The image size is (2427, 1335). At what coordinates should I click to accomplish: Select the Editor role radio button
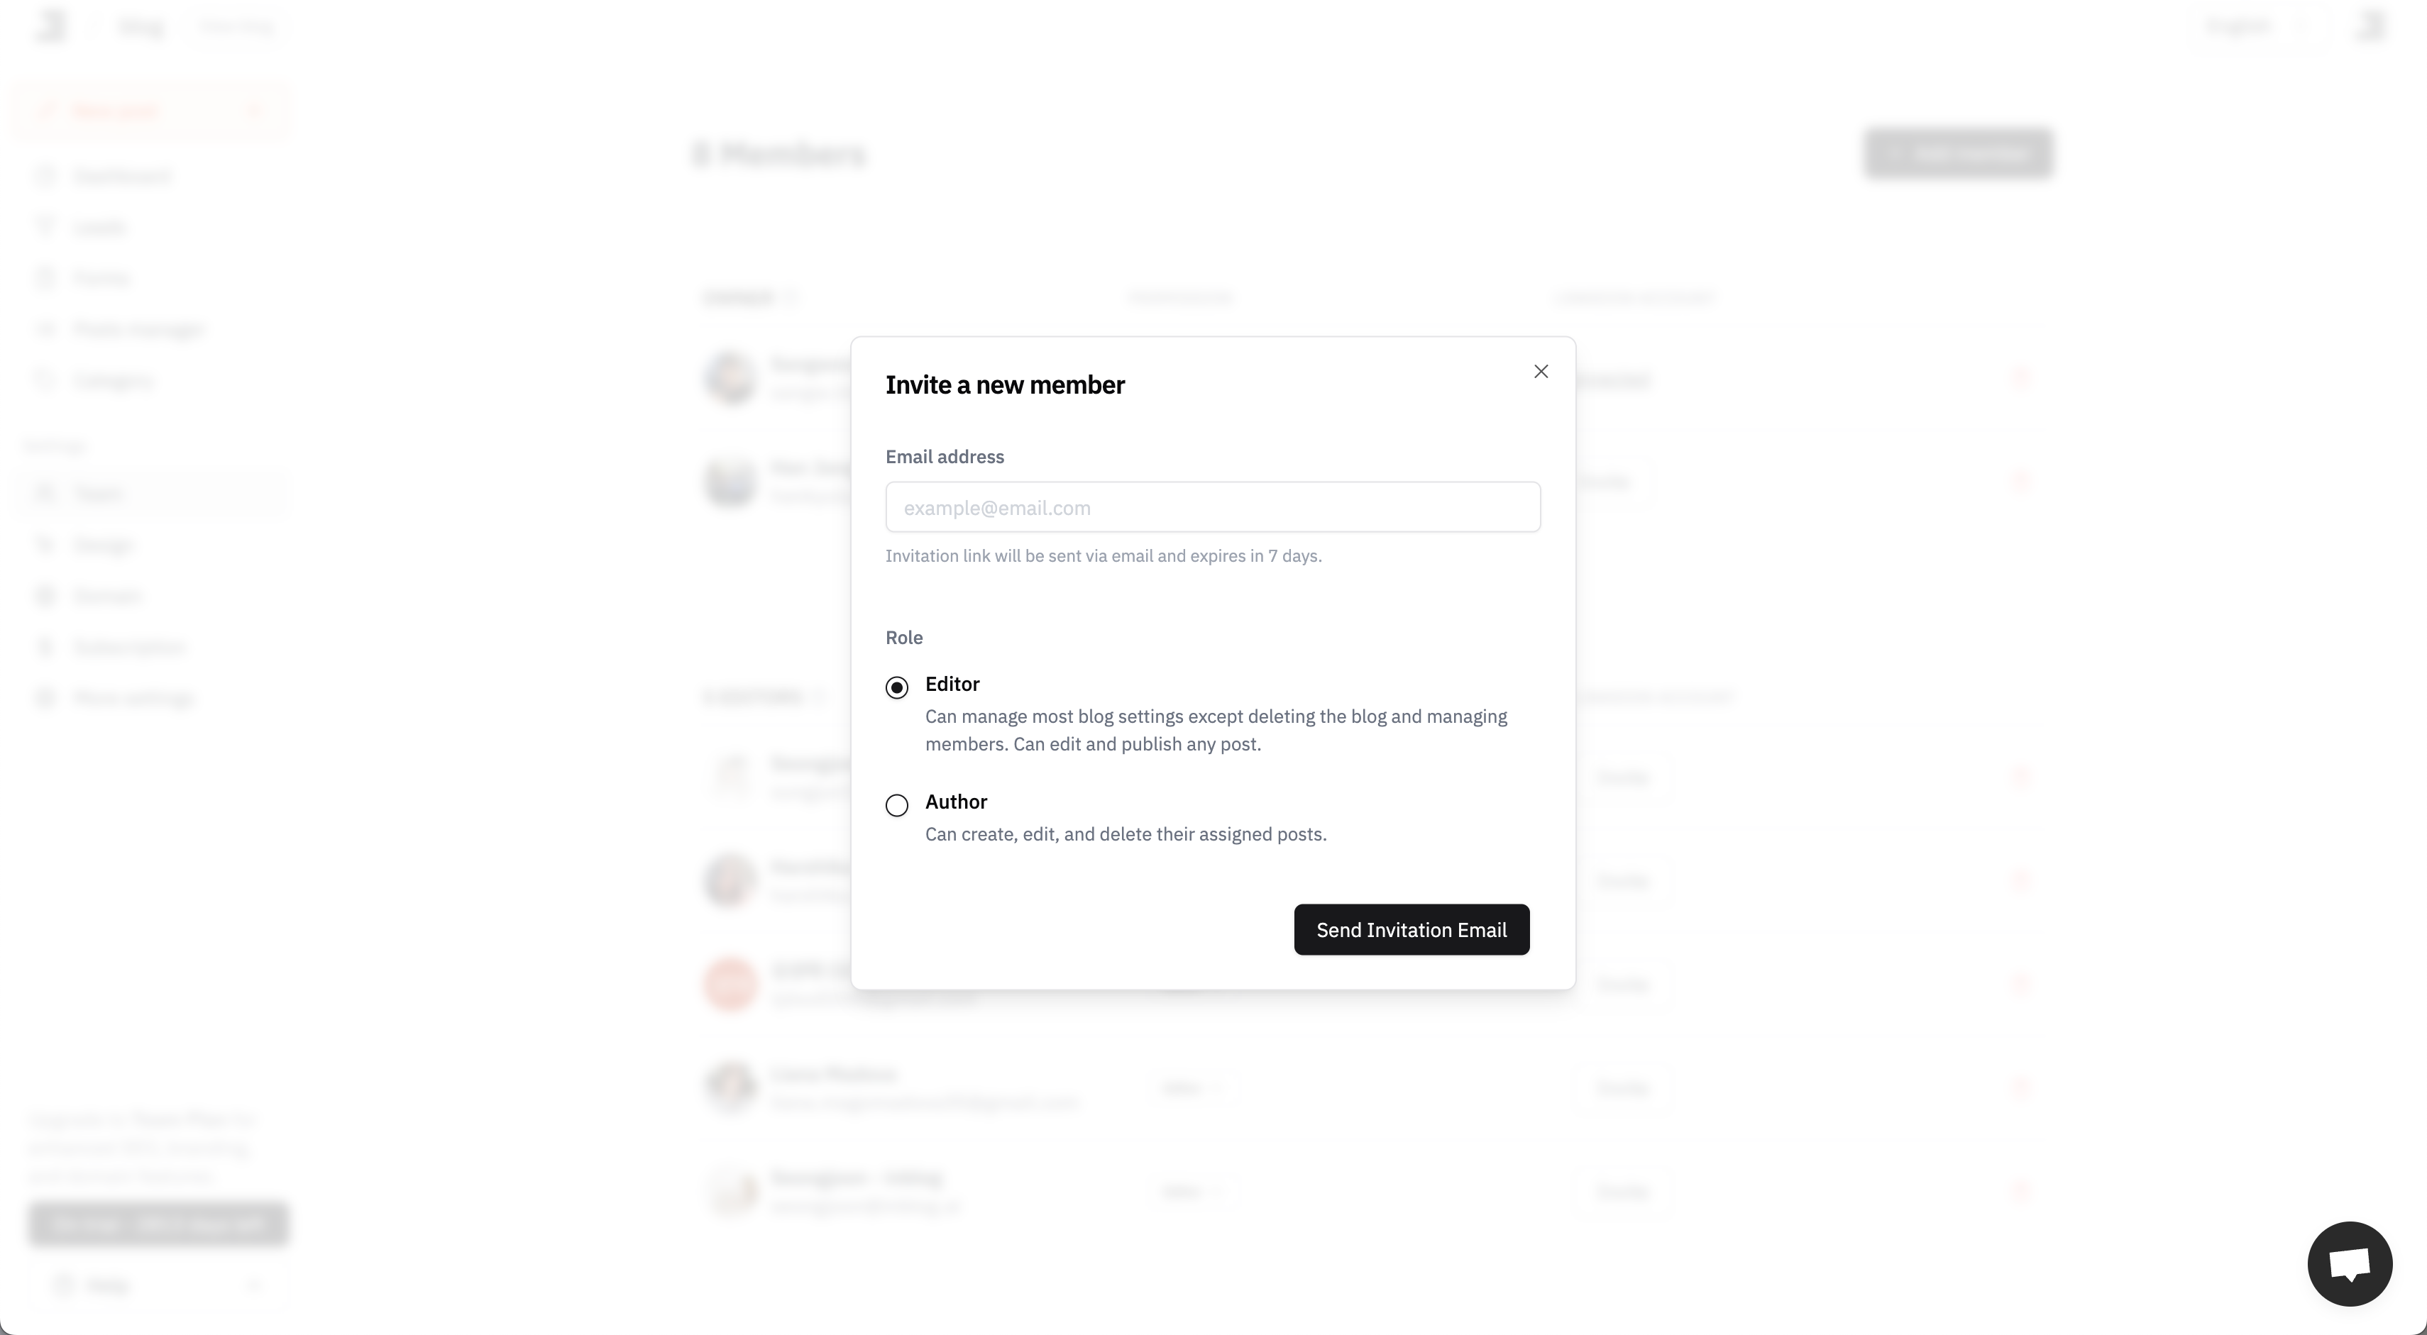(x=897, y=687)
